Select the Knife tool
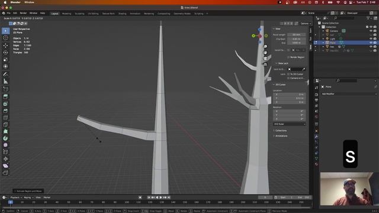This screenshot has height=213, width=379. coord(5,125)
